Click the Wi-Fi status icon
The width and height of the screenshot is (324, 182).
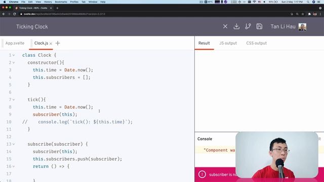254,2
